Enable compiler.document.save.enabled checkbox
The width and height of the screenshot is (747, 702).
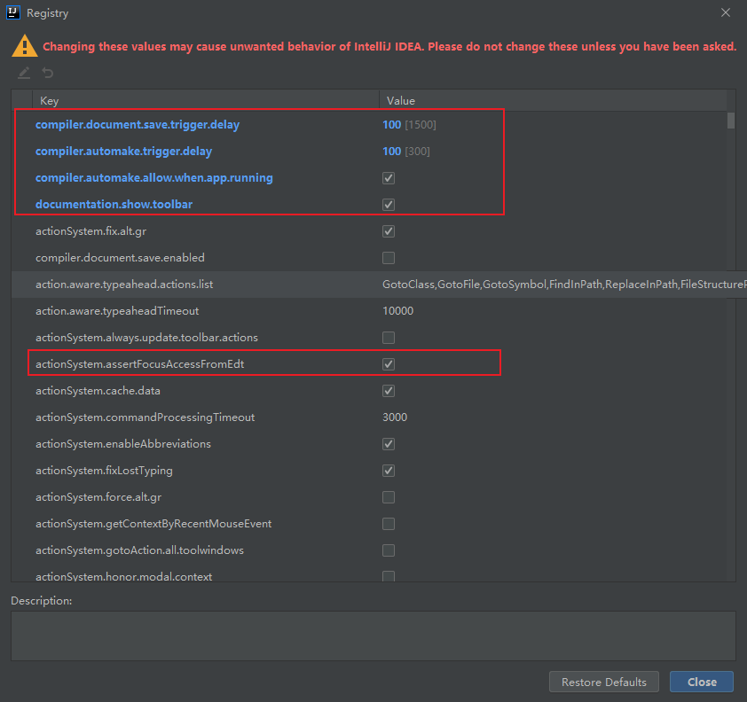(x=389, y=258)
